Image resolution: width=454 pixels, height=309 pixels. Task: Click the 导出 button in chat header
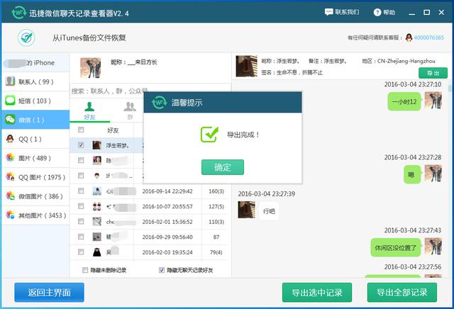(433, 73)
